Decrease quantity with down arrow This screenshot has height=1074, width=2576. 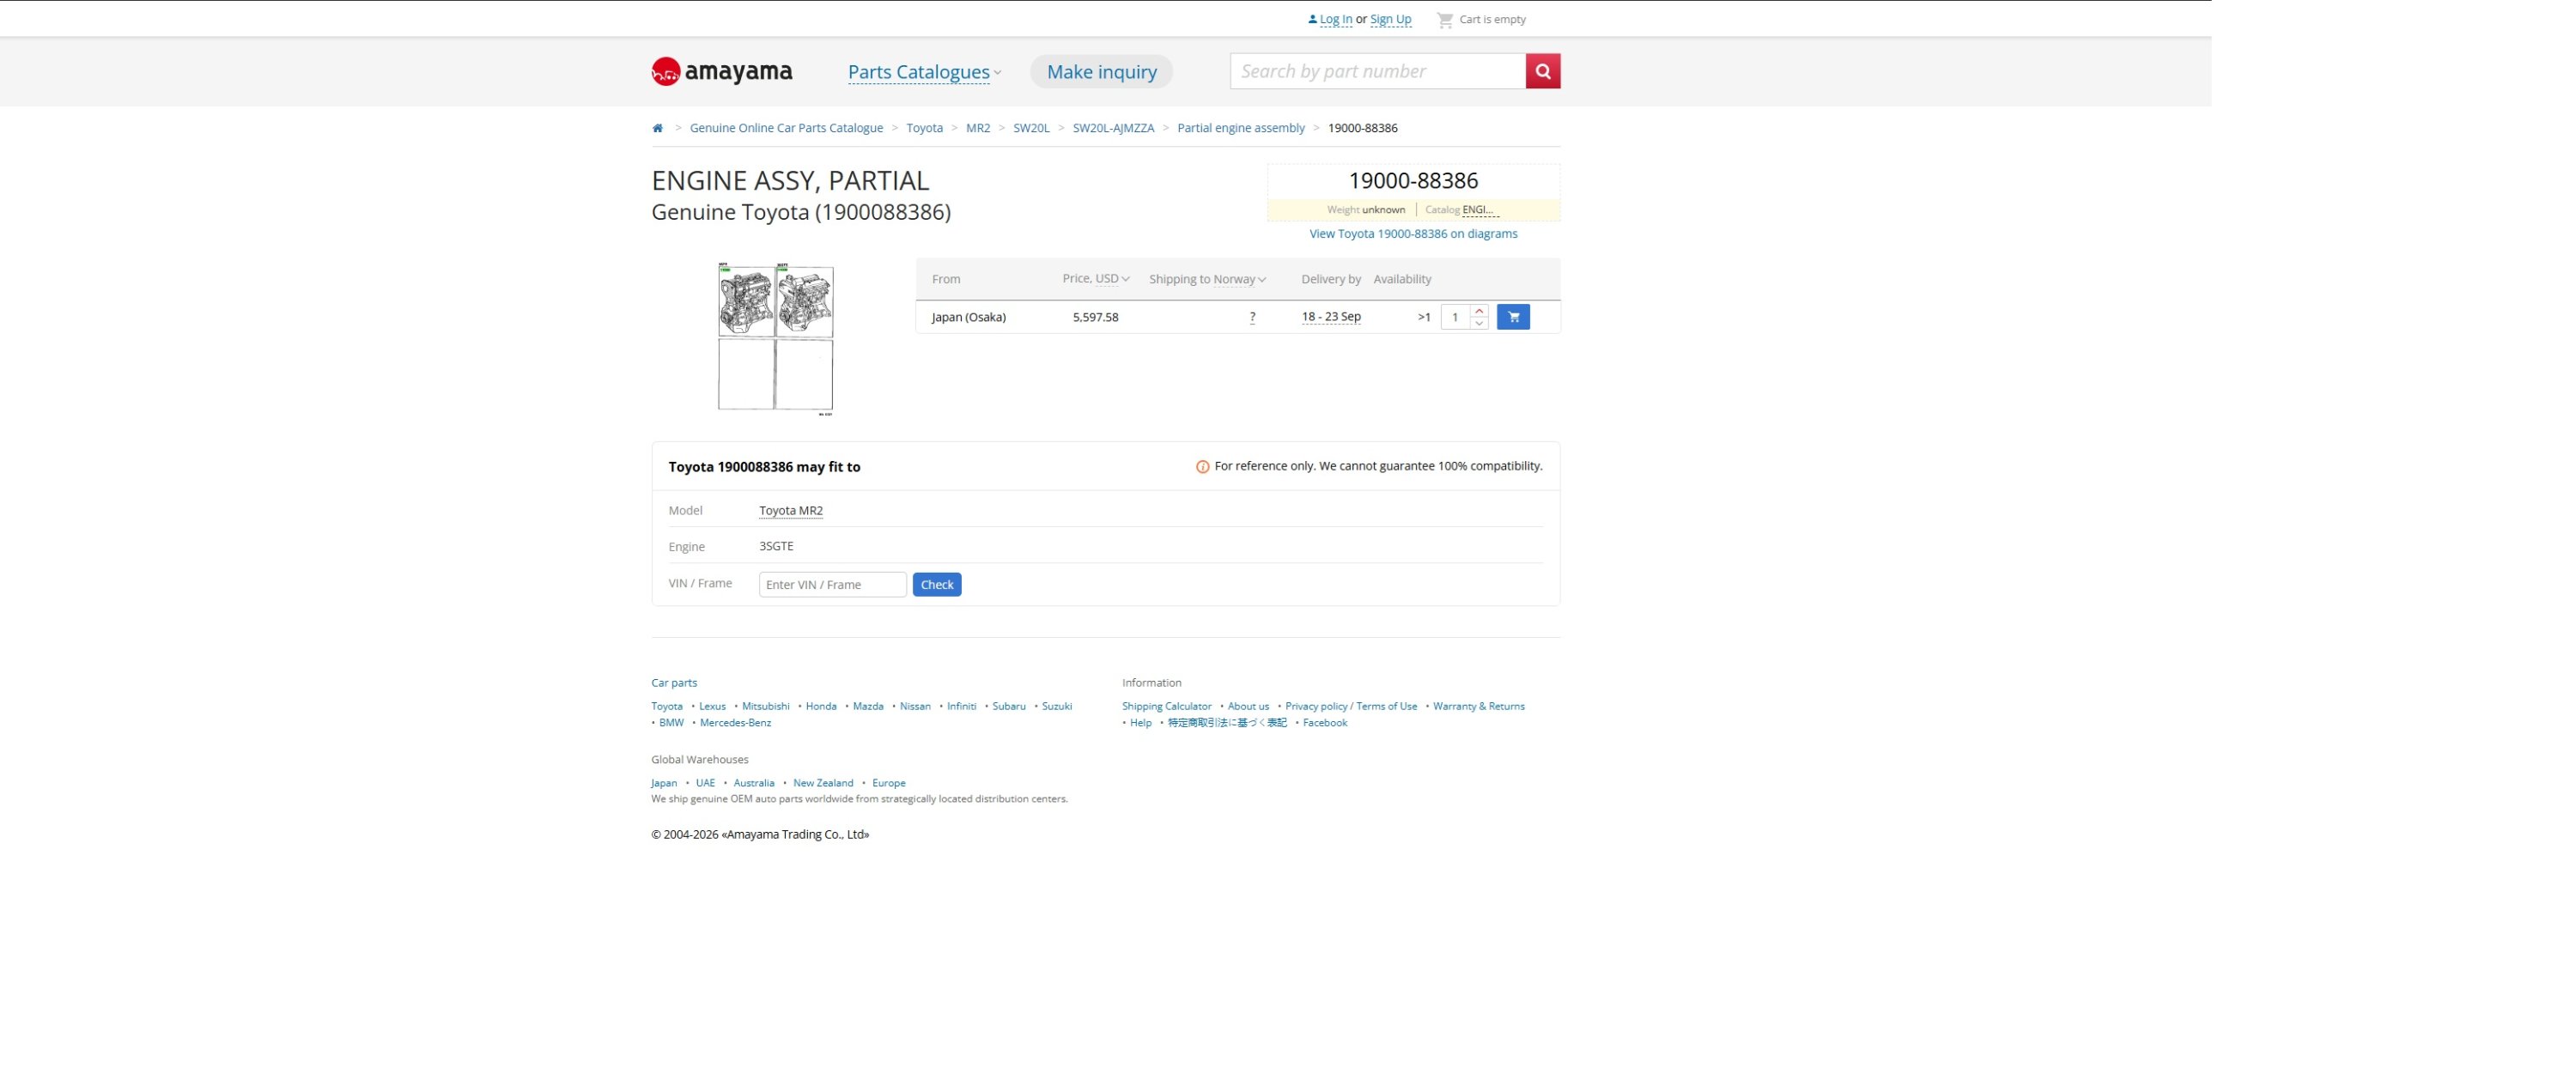point(1479,323)
